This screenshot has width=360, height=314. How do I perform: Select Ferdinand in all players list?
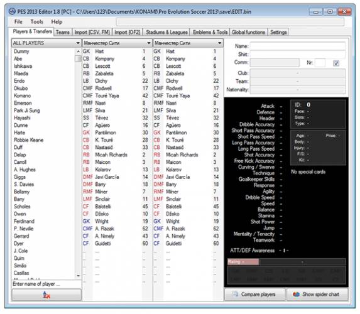point(24,221)
